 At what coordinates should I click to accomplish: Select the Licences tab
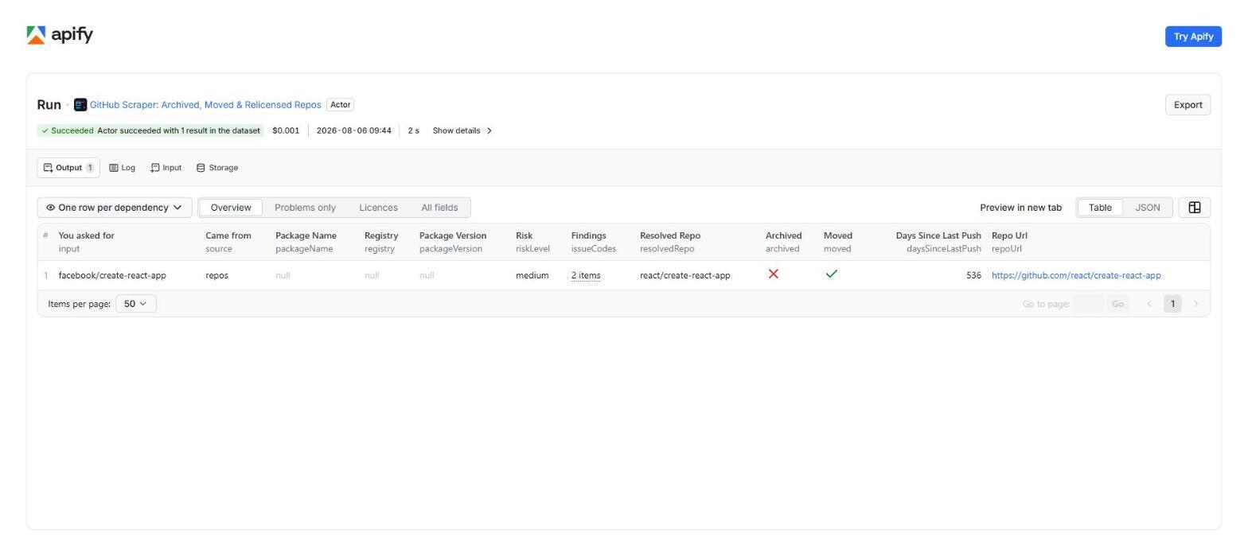click(378, 208)
